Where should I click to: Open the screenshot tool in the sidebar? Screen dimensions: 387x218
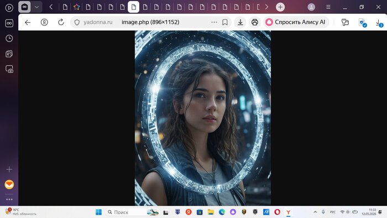[x=9, y=69]
